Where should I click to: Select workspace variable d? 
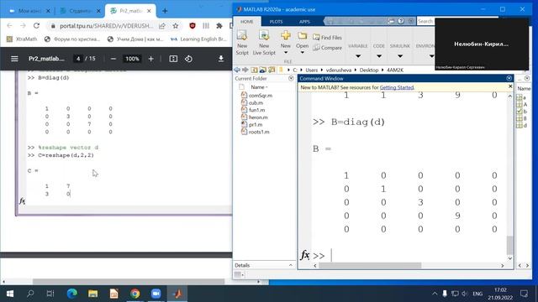(x=521, y=126)
